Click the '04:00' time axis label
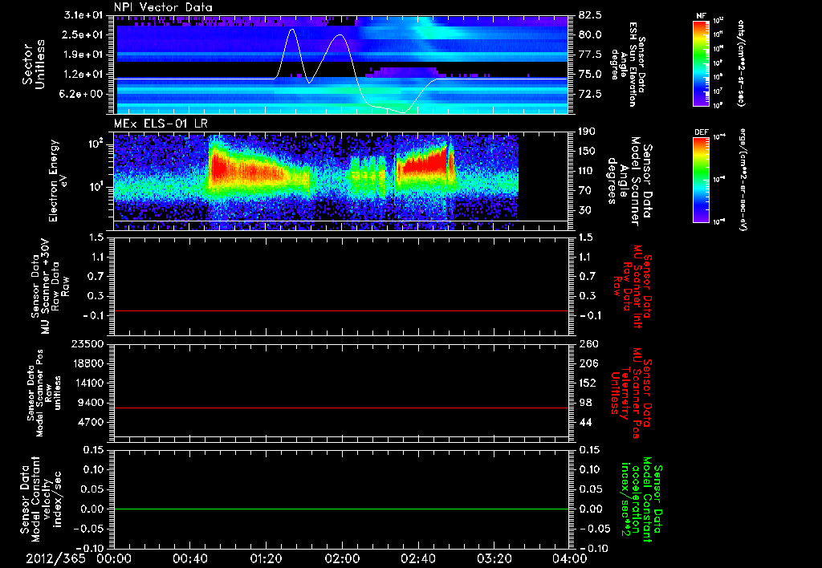The width and height of the screenshot is (822, 568). [569, 558]
